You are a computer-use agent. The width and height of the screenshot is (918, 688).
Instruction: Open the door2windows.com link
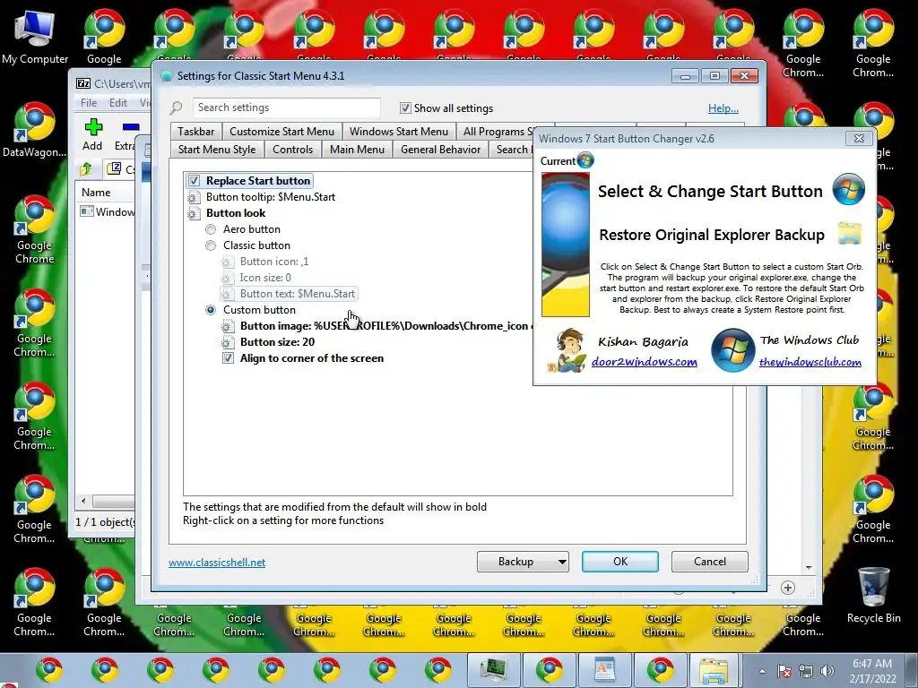click(644, 362)
